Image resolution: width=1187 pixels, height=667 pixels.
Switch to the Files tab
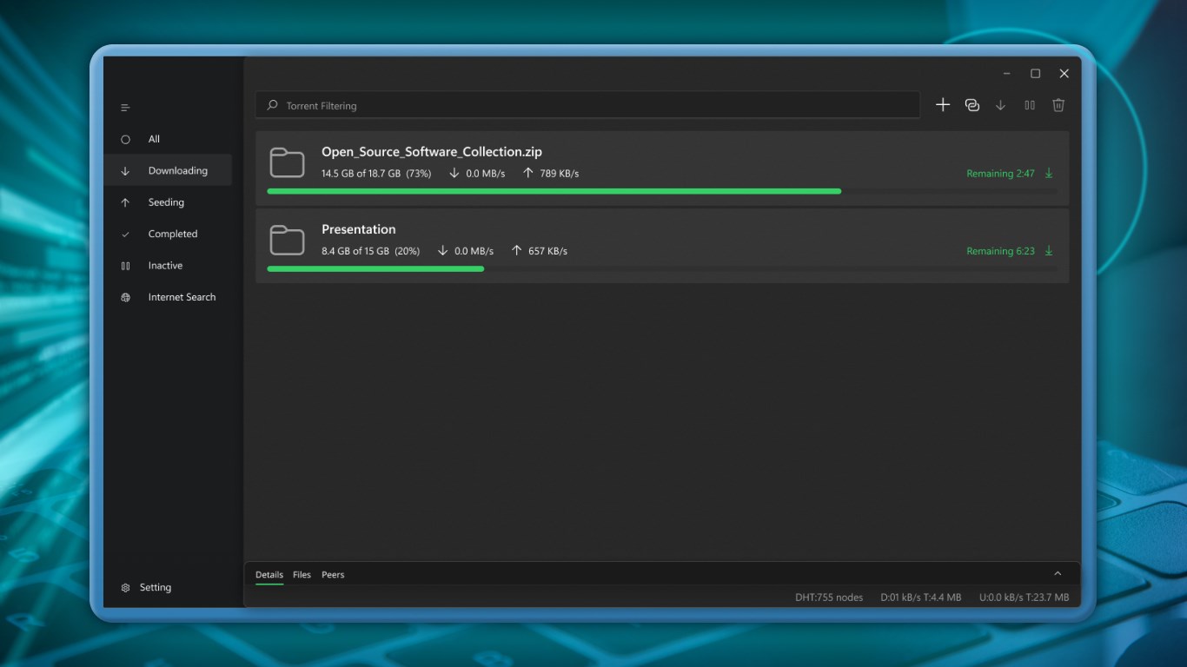[302, 575]
